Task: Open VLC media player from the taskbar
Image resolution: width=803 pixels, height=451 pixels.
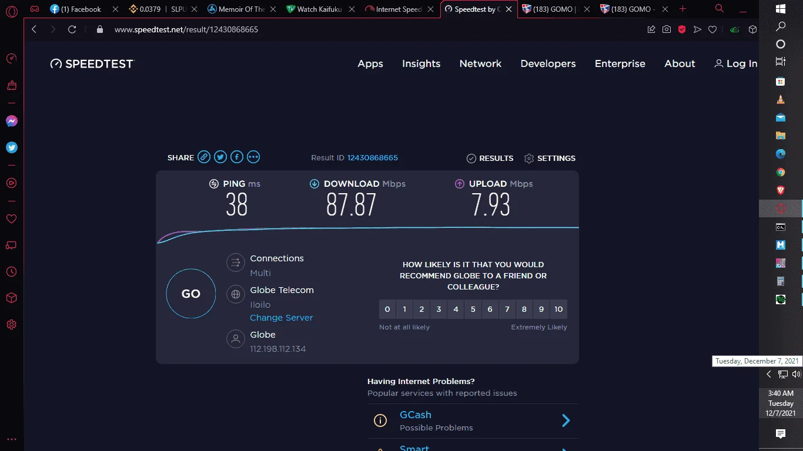Action: tap(781, 100)
